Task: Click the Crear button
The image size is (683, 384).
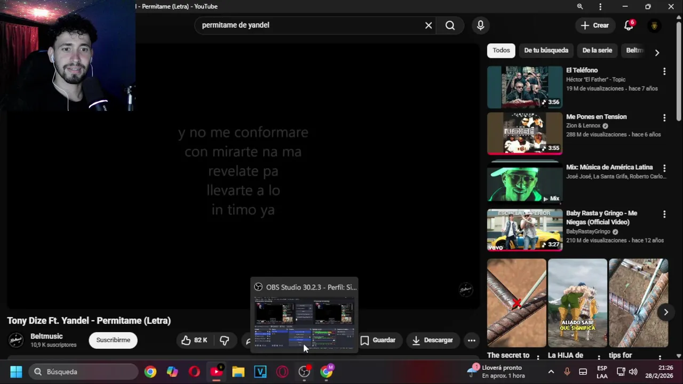Action: click(x=594, y=25)
